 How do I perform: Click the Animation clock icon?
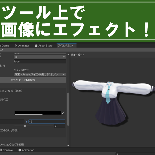(x=20, y=150)
